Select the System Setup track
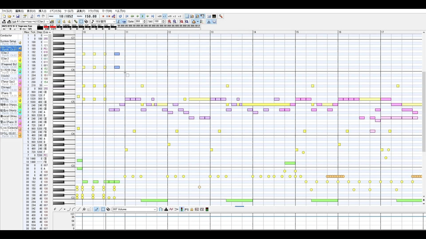The height and width of the screenshot is (239, 426). pos(11,42)
